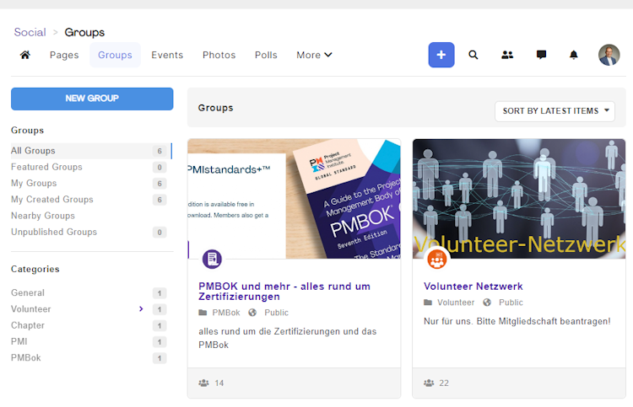Click the 22 member count

pyautogui.click(x=444, y=383)
